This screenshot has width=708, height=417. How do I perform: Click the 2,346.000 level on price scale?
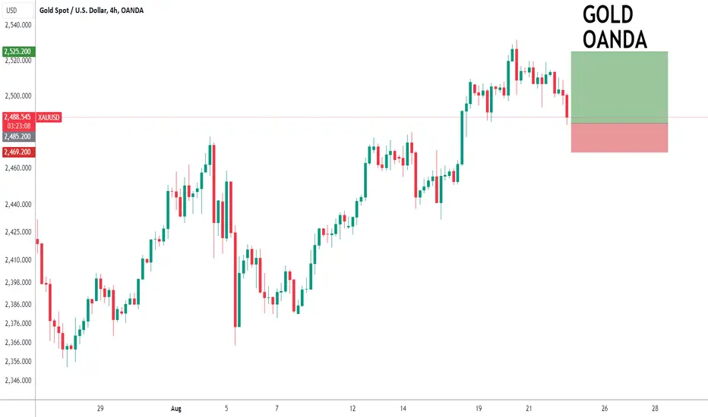[x=18, y=381]
